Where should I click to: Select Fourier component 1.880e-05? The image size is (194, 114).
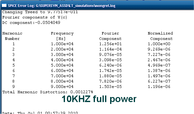pyautogui.click(x=110, y=76)
